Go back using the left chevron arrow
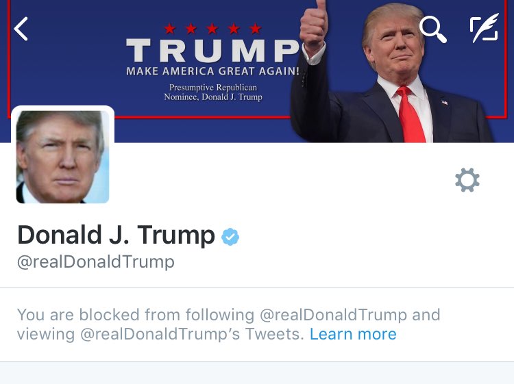 tap(21, 29)
